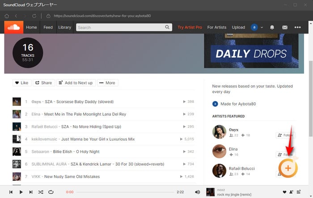Select Billie Eilish - O Holy Night

pyautogui.click(x=76, y=152)
